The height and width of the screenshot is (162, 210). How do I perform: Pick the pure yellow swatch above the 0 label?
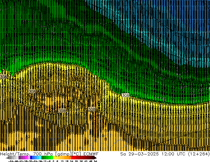(x=54, y=158)
